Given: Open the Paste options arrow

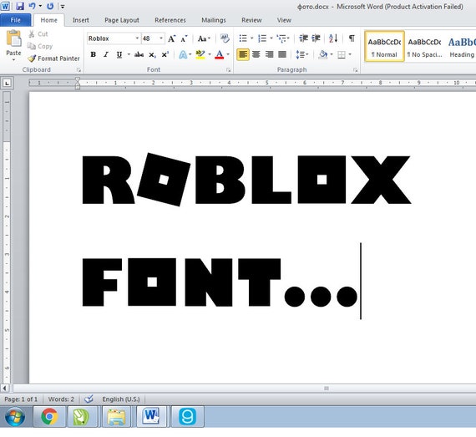Looking at the screenshot, I should (13, 59).
